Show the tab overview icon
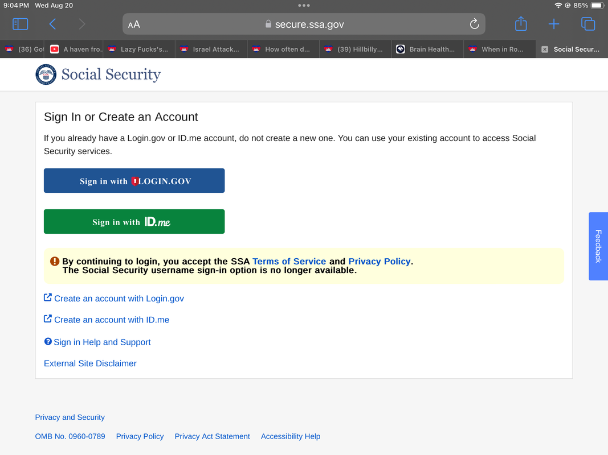 coord(588,24)
